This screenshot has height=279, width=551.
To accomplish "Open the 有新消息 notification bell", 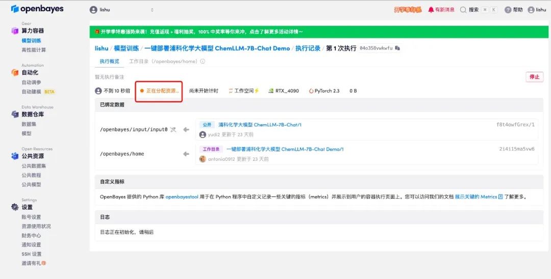I will [x=431, y=10].
